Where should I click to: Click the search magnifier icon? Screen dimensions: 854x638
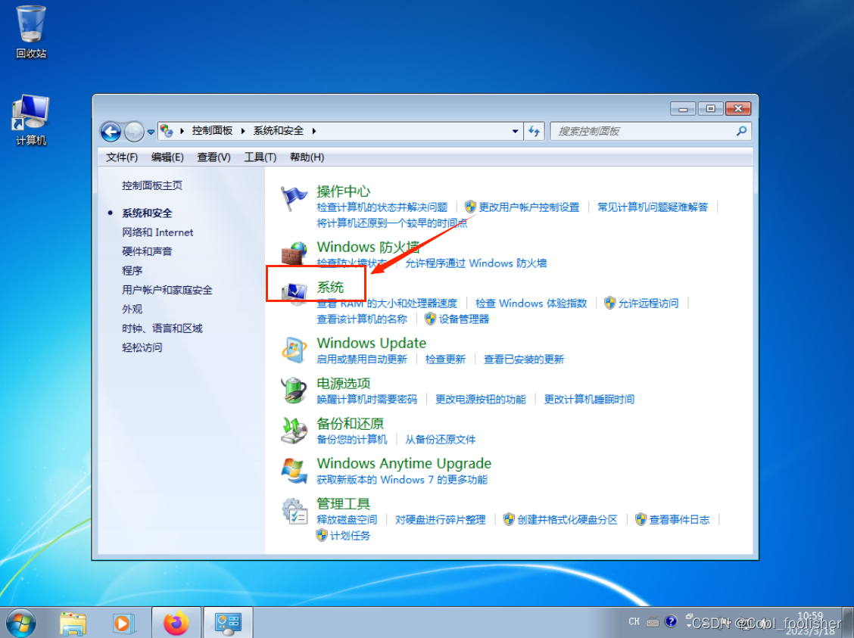[x=741, y=131]
